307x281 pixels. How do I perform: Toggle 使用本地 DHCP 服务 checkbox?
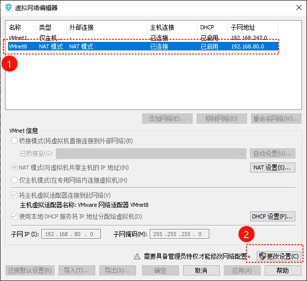[14, 216]
